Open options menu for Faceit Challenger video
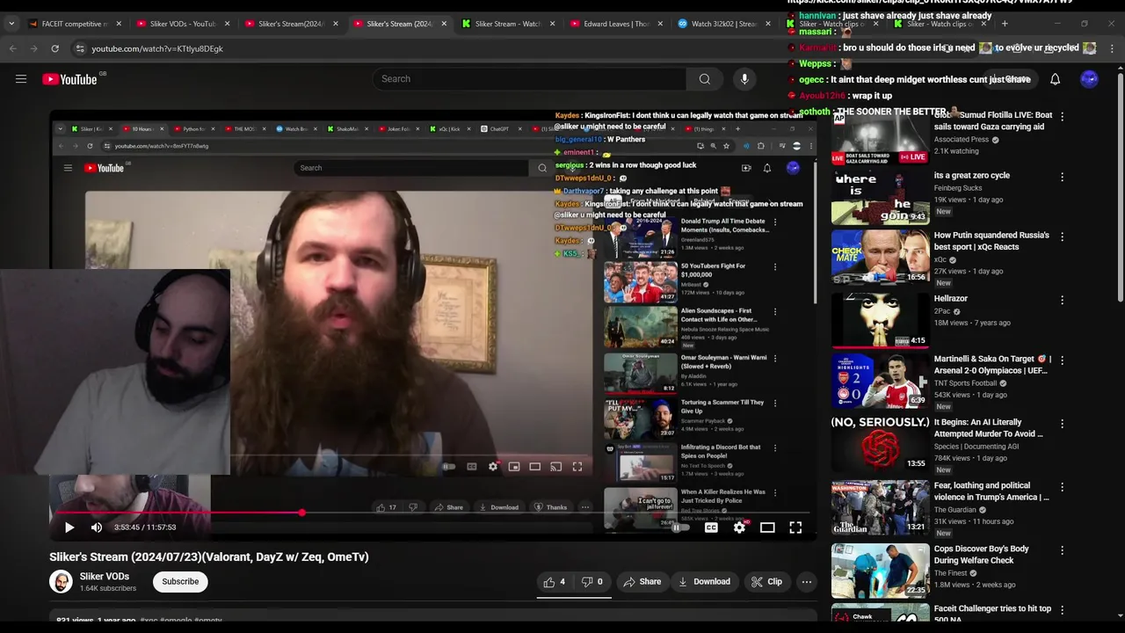 coord(1062,610)
